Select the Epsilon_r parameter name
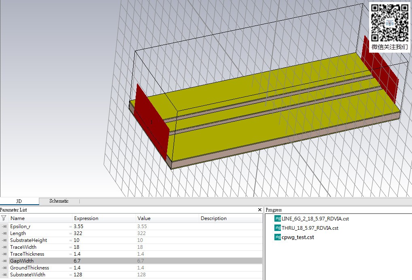The height and width of the screenshot is (280, 412). (20, 227)
